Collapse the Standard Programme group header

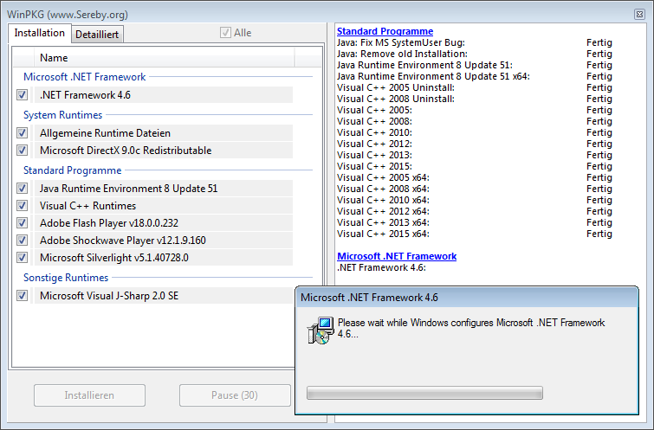click(x=72, y=170)
